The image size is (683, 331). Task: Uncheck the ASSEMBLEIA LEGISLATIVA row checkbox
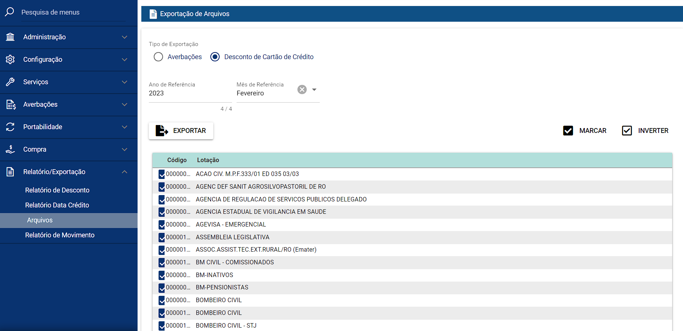tap(162, 237)
